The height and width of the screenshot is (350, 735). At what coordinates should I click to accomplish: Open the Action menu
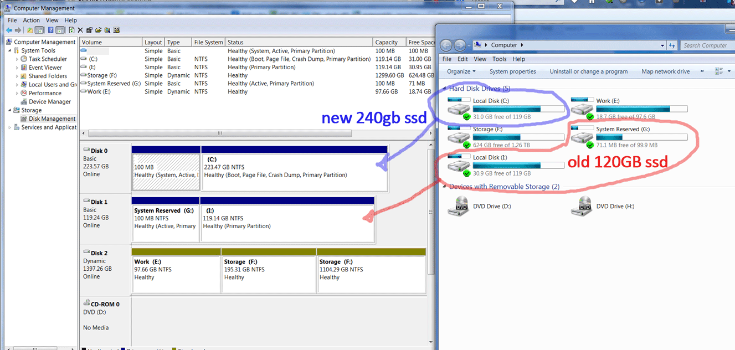[x=31, y=19]
